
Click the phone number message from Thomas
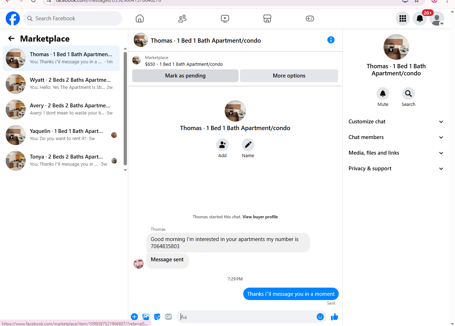pos(228,243)
